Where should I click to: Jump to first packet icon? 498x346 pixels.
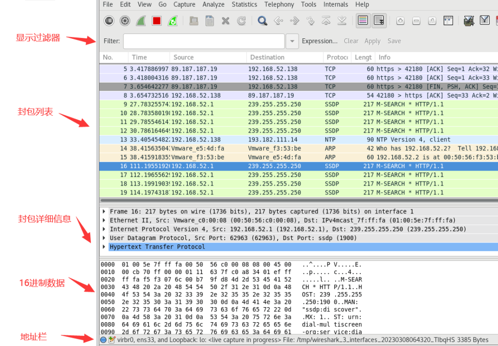pyautogui.click(x=326, y=21)
